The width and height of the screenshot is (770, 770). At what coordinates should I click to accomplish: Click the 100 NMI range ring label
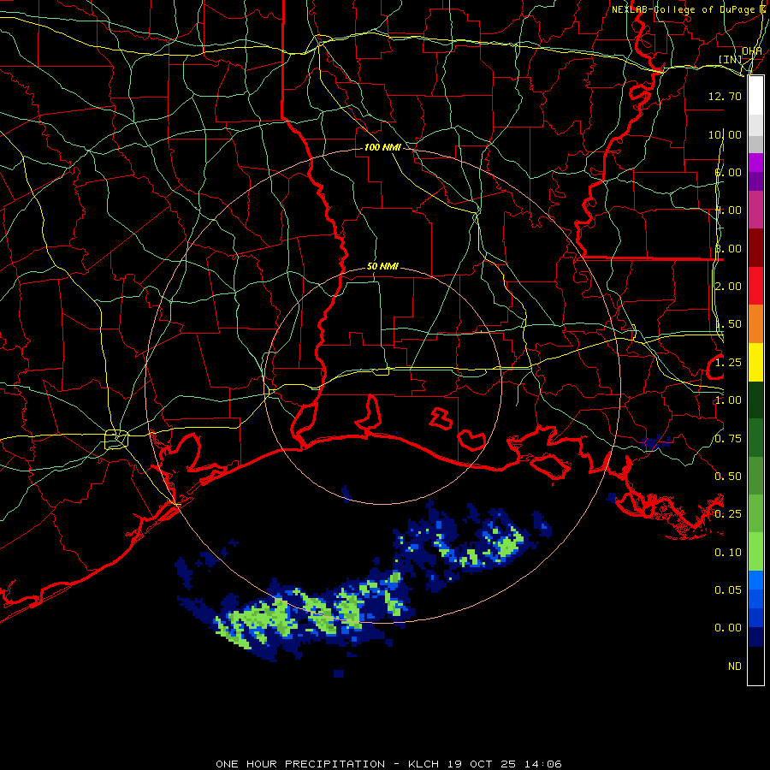382,147
